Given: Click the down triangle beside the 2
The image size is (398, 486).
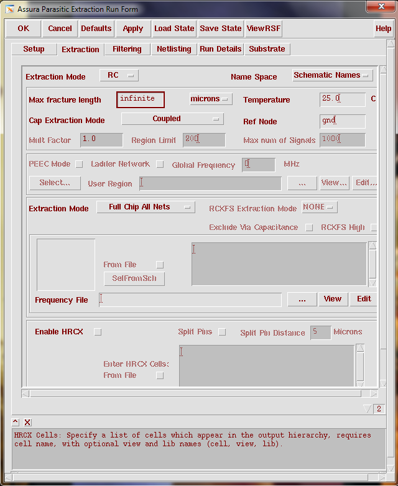Looking at the screenshot, I should pos(368,409).
